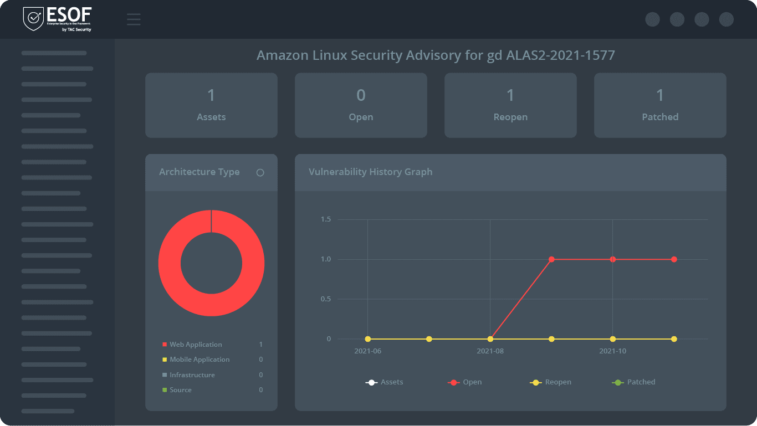Screen dimensions: 757x426
Task: Click the last circular header icon
Action: pyautogui.click(x=727, y=19)
